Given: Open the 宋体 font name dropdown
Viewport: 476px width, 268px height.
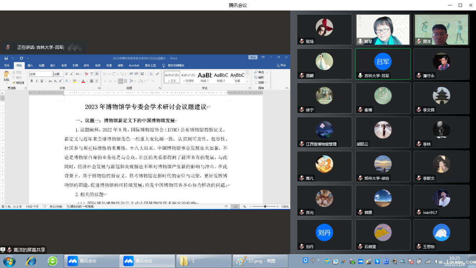Looking at the screenshot, I should pyautogui.click(x=41, y=74).
